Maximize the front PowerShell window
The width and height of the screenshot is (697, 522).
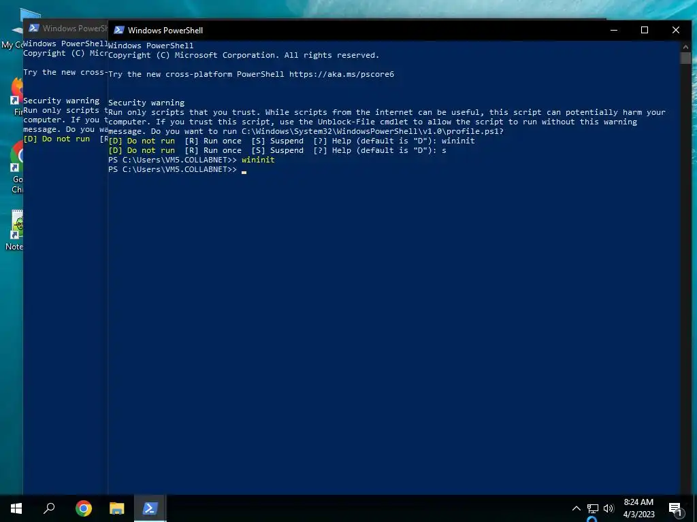645,30
